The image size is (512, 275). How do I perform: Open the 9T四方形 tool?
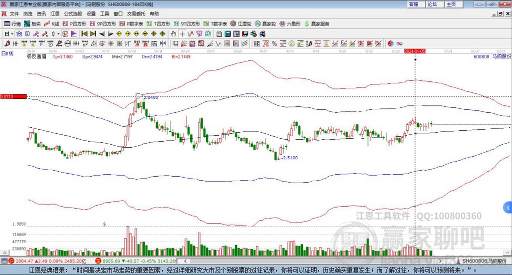point(187,24)
